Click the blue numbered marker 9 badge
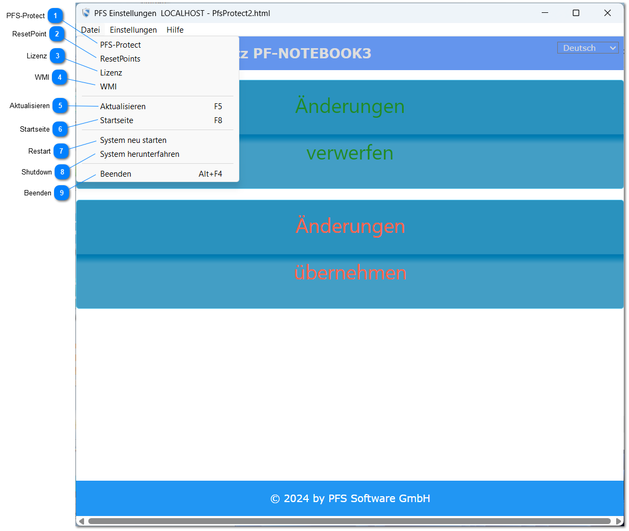 [x=62, y=193]
